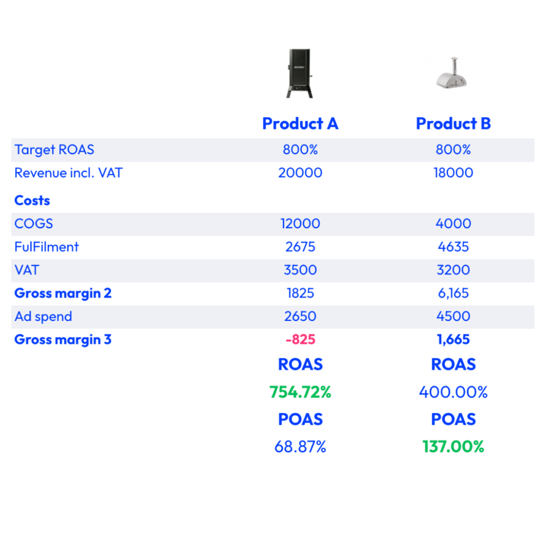This screenshot has height=559, width=559.
Task: Click Product B's Ad spend value 4500
Action: point(453,317)
